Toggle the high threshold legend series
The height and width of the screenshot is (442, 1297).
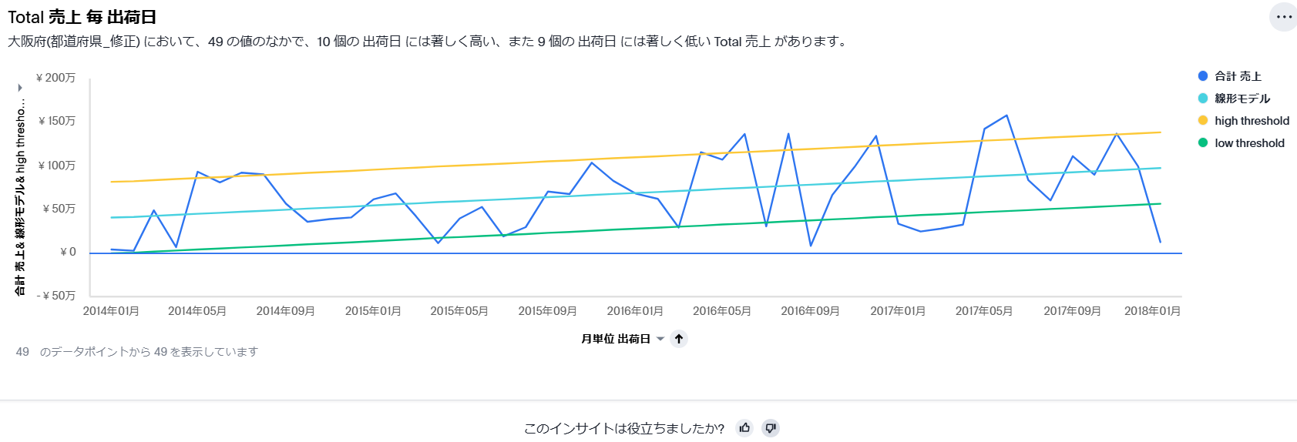click(1252, 121)
